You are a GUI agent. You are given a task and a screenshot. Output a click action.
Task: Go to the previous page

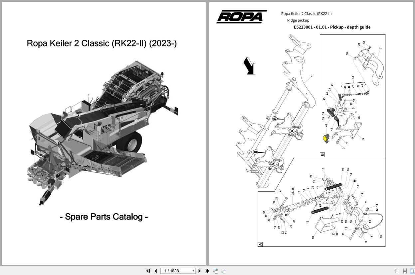pos(155,271)
